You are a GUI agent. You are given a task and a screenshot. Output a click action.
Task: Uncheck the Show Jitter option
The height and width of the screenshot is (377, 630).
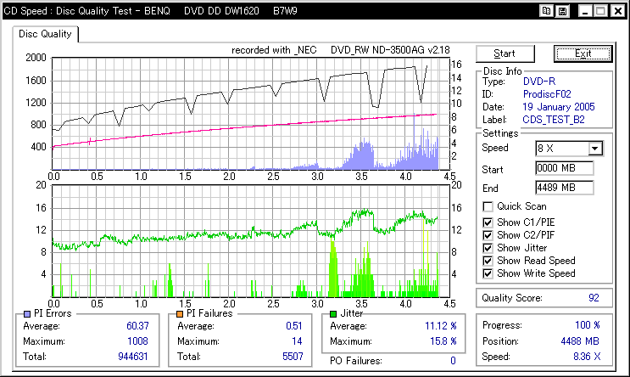pos(488,248)
